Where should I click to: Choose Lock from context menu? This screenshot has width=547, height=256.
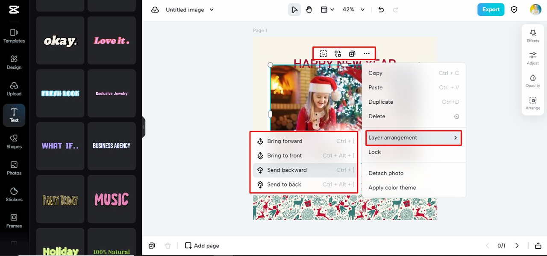click(x=414, y=152)
